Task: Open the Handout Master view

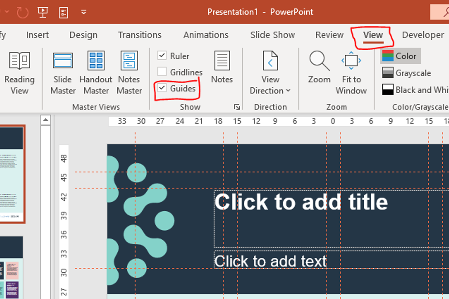Action: [x=96, y=72]
